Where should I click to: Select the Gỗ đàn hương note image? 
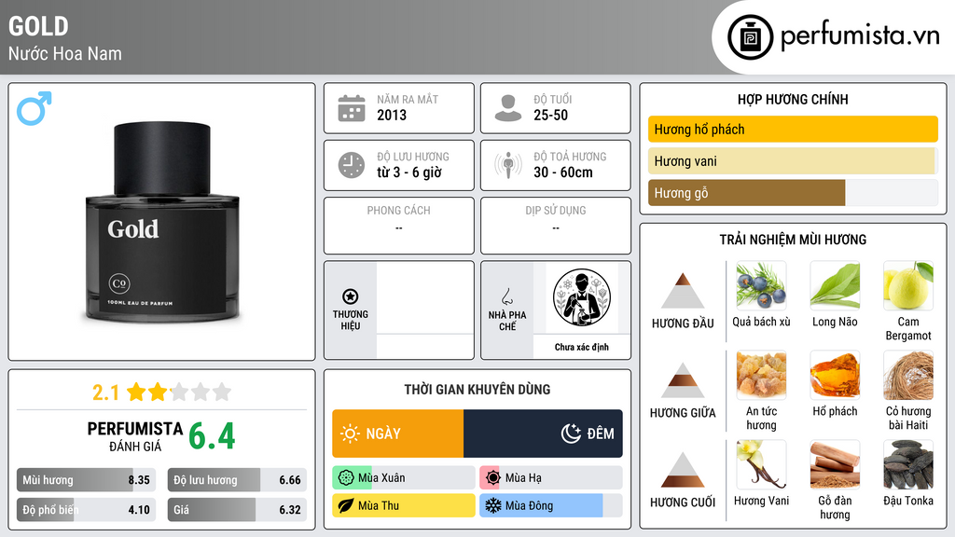pos(835,464)
